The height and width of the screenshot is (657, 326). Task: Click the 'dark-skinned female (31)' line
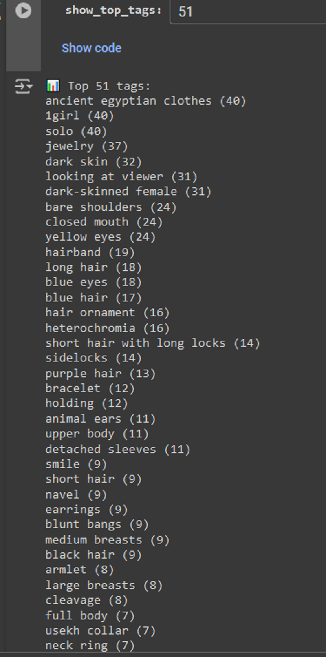tap(128, 192)
